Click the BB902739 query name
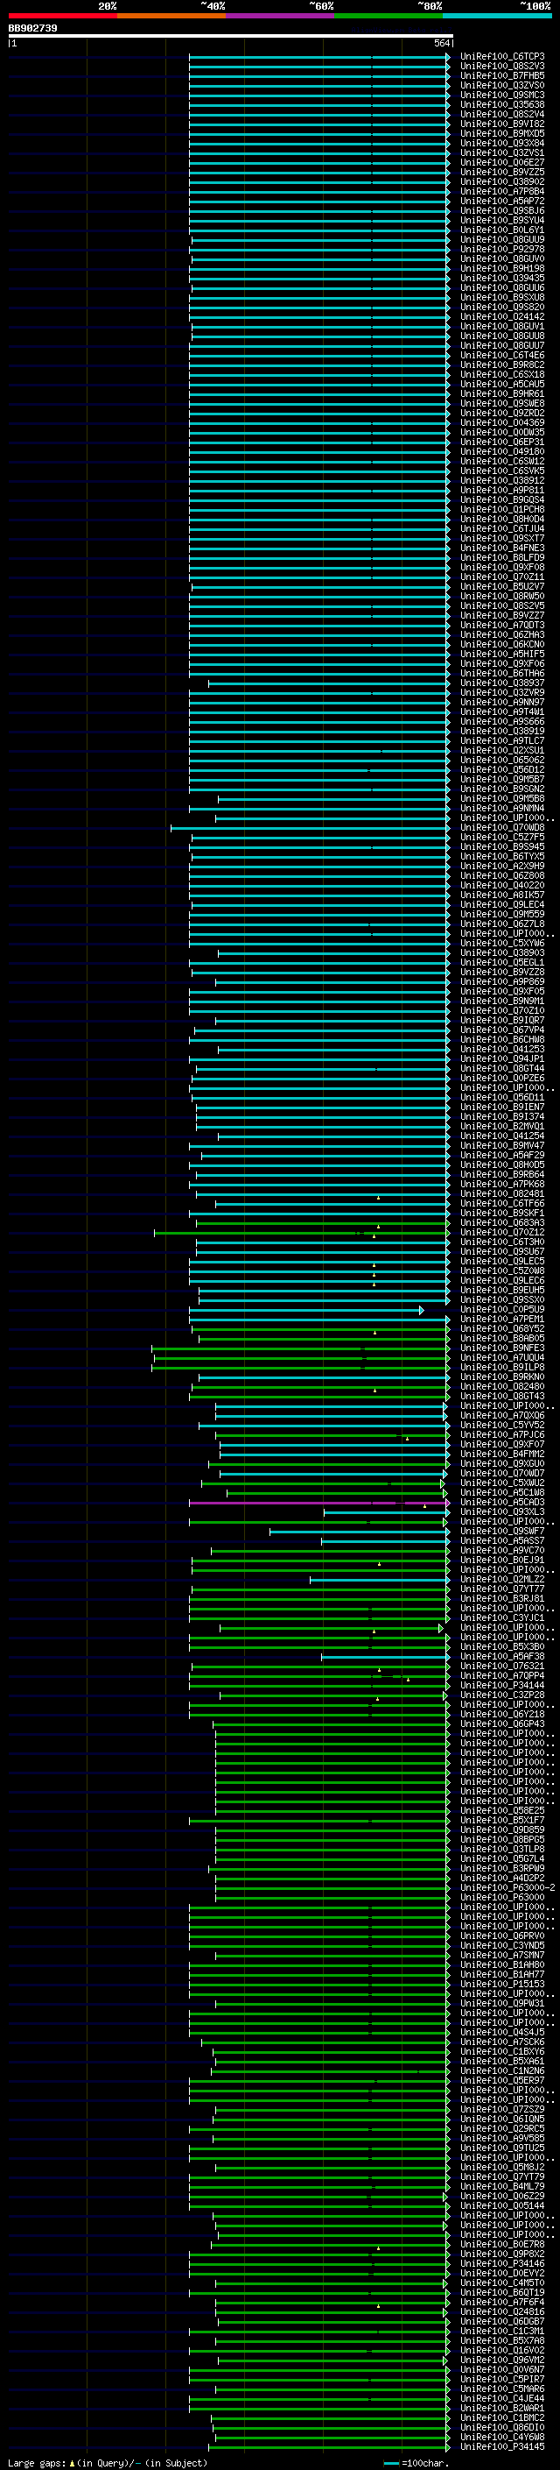The image size is (560, 2470). 32,29
